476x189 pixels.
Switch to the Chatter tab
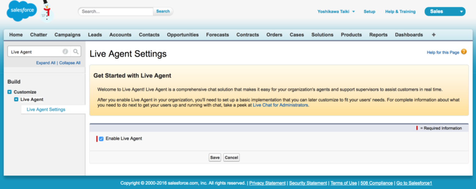[x=38, y=35]
